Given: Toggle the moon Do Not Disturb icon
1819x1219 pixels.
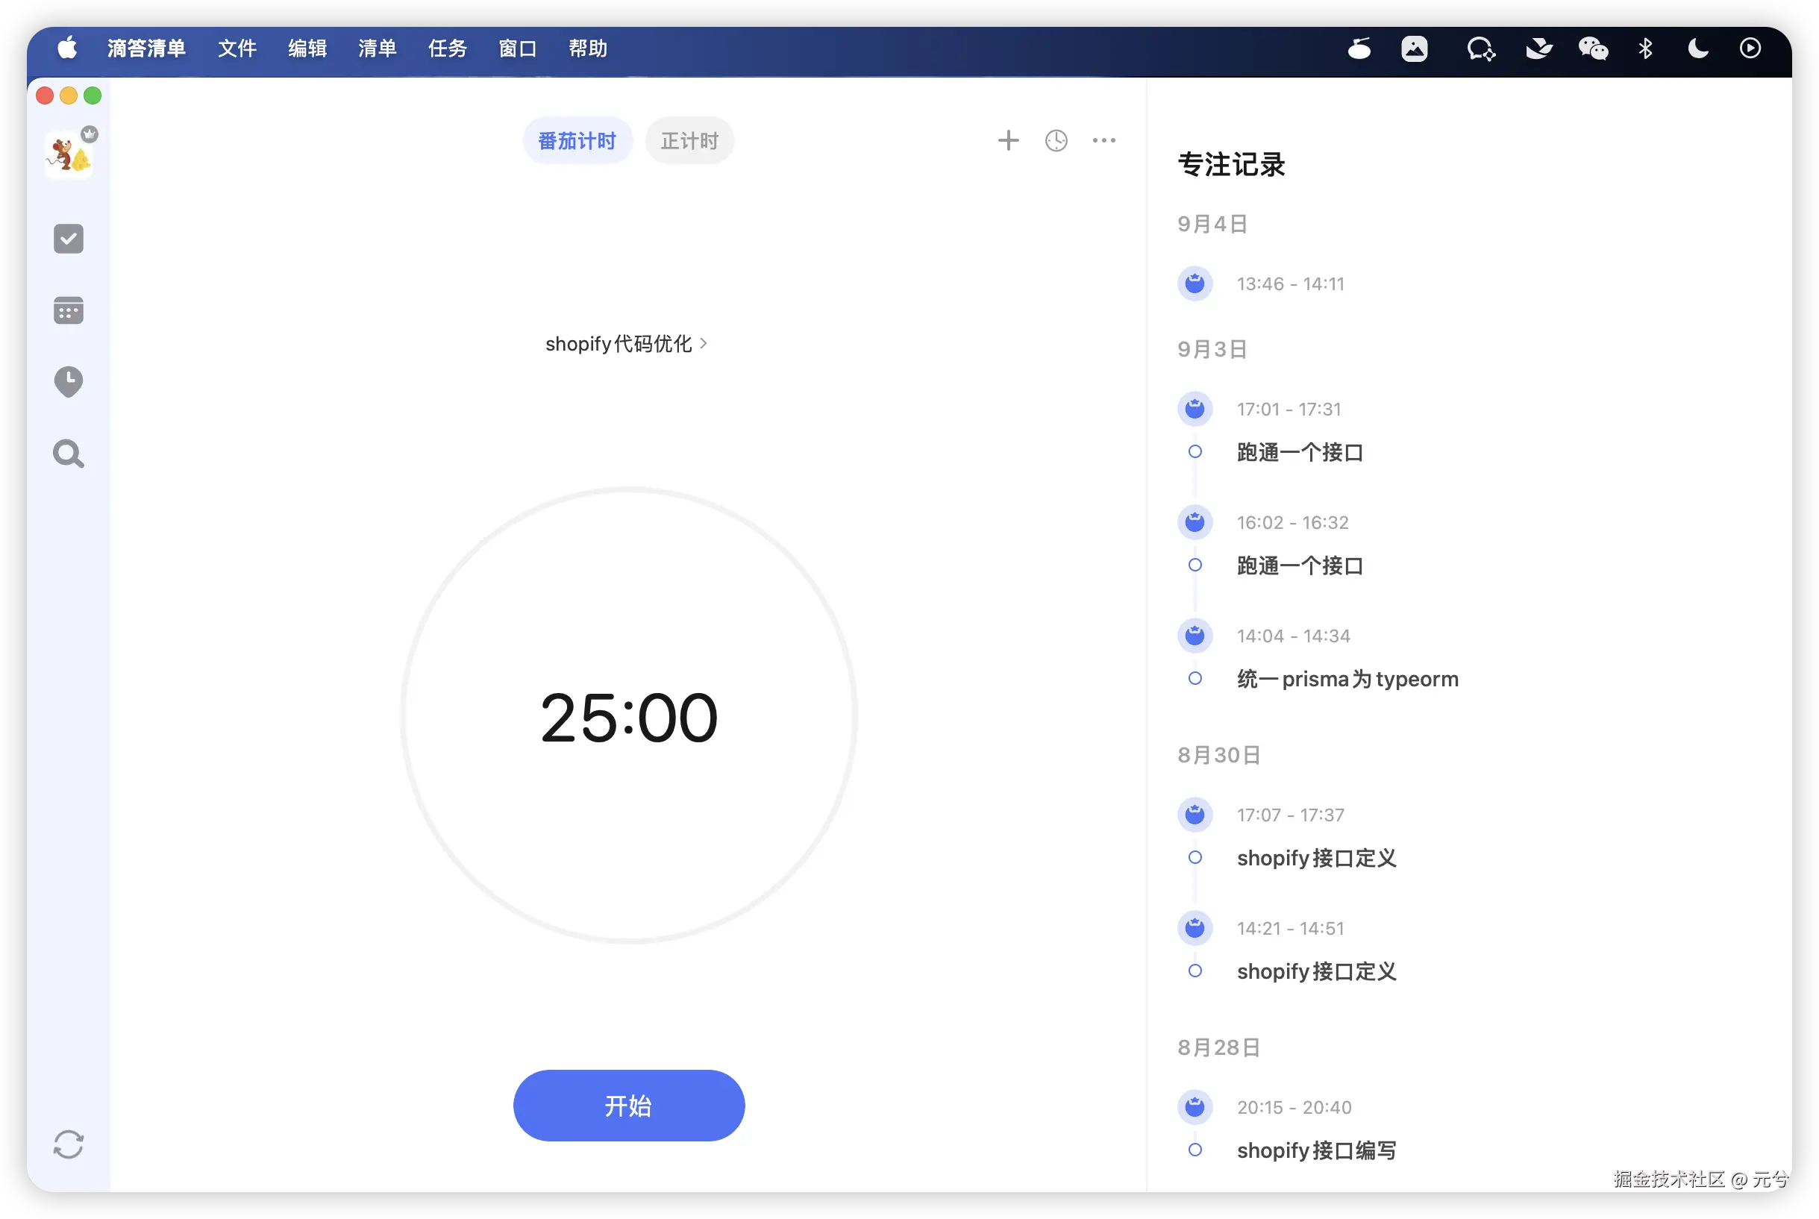Looking at the screenshot, I should coord(1697,48).
